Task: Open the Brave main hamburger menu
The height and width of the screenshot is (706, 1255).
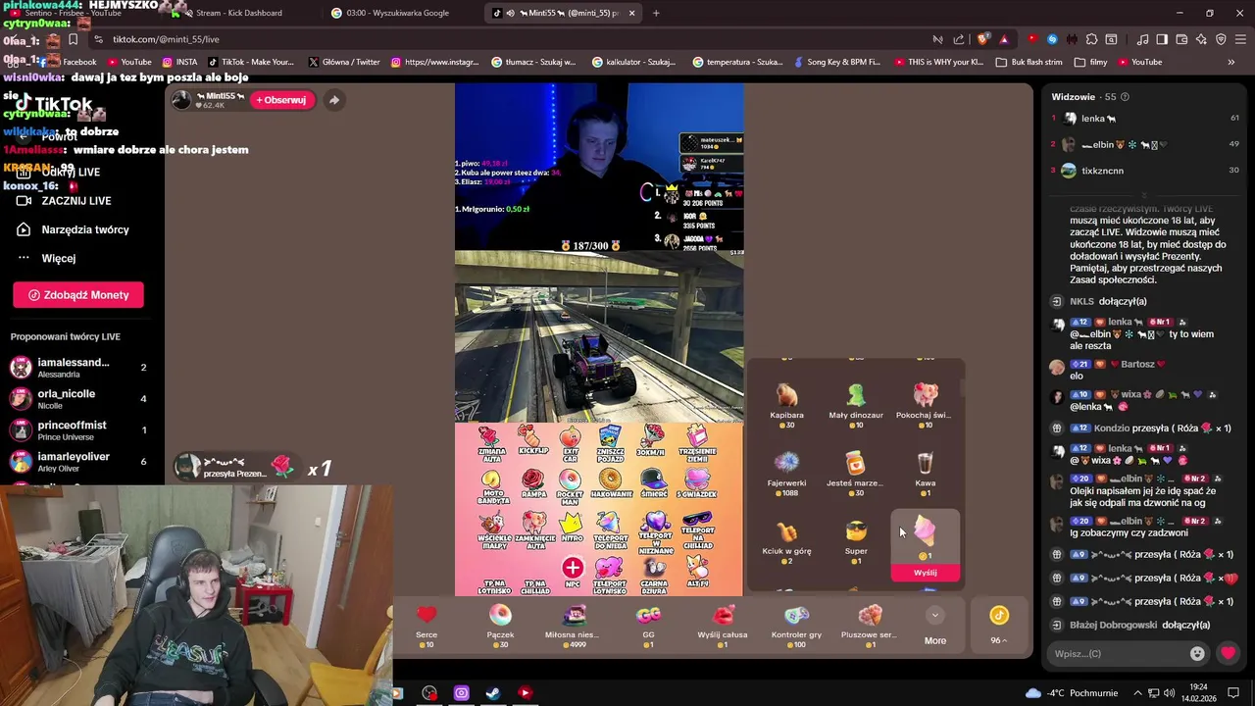Action: coord(1240,39)
